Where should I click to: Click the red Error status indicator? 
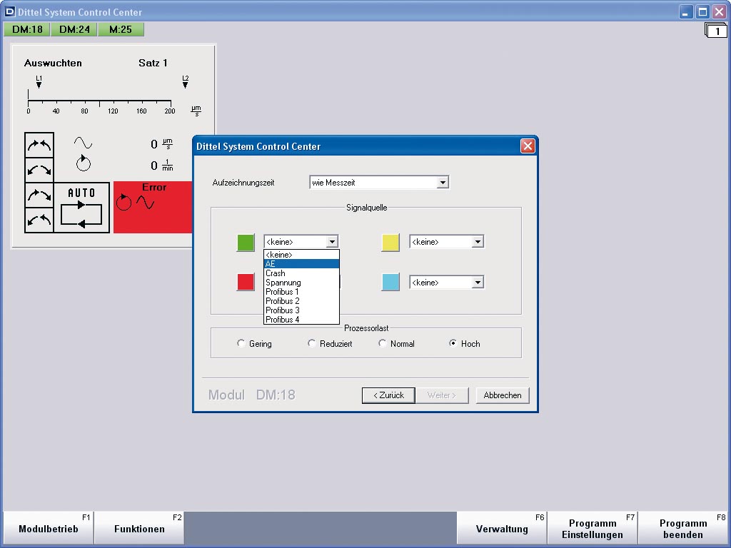[152, 207]
